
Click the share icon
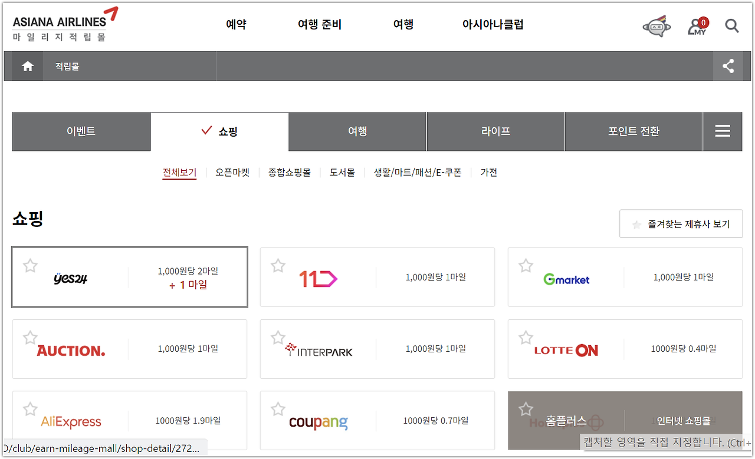pyautogui.click(x=728, y=66)
